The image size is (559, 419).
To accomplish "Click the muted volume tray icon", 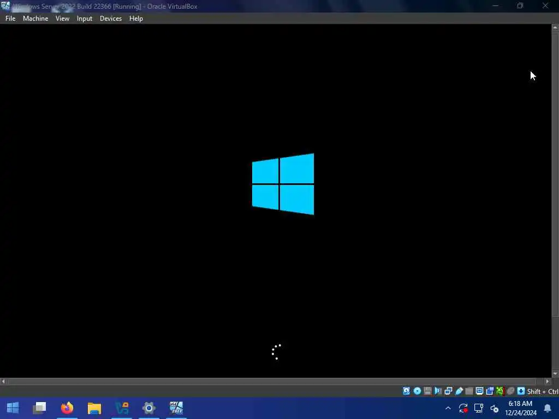I will point(494,408).
